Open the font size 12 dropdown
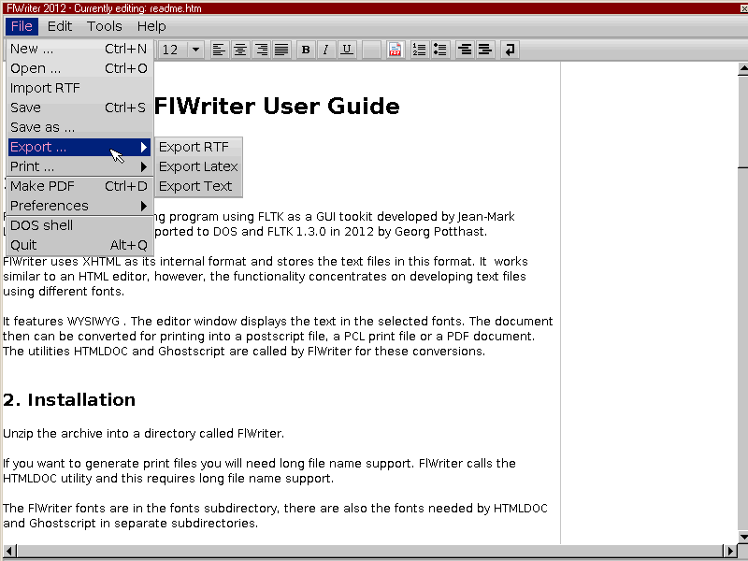Image resolution: width=748 pixels, height=561 pixels. (195, 50)
